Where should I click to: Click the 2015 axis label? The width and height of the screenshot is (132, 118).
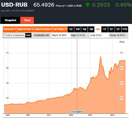(x=112, y=115)
